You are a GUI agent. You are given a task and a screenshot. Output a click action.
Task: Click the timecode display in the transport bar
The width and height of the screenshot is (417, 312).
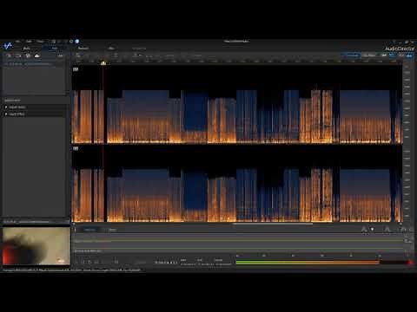coord(166,263)
